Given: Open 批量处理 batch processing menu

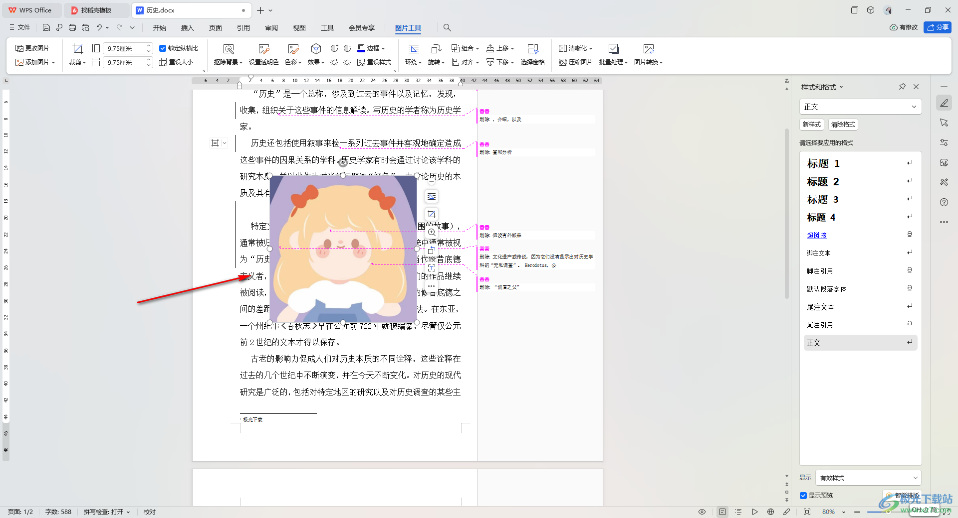Looking at the screenshot, I should coord(613,55).
